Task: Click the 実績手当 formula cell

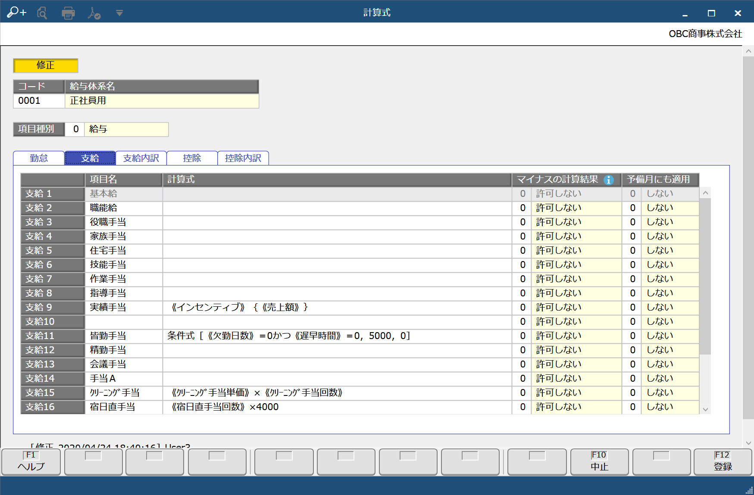Action: pos(336,307)
